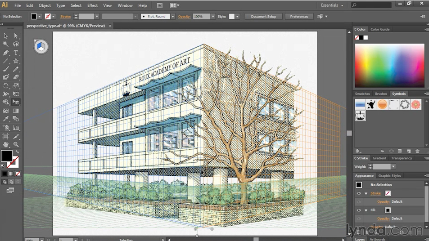This screenshot has height=241, width=429.
Task: Collapse the Stroke row in Appearance panel
Action: coord(366,193)
